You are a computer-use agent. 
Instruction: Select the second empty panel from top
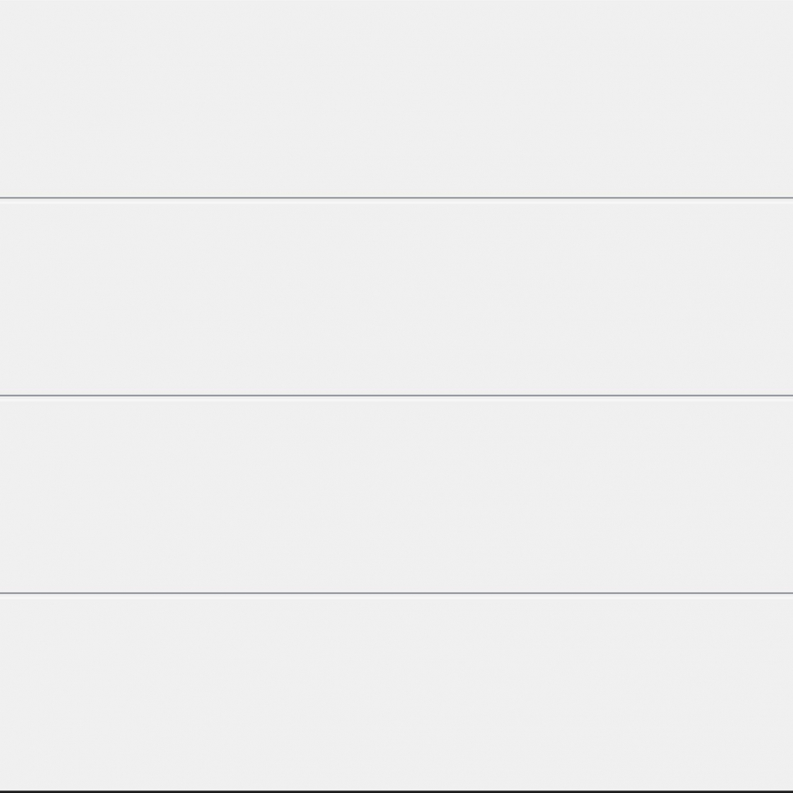pyautogui.click(x=396, y=297)
